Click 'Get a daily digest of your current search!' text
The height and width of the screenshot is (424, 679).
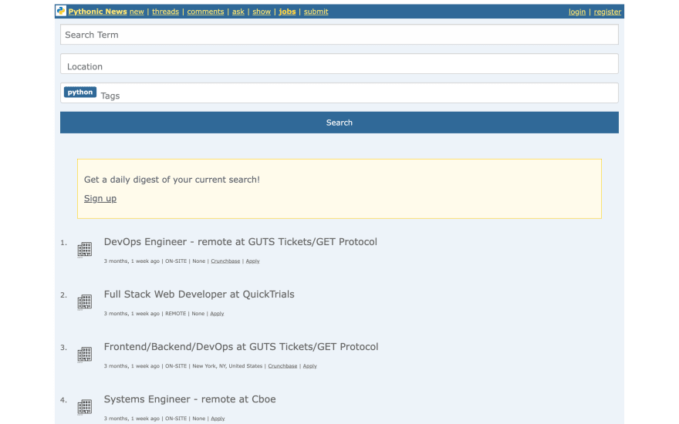click(x=172, y=180)
